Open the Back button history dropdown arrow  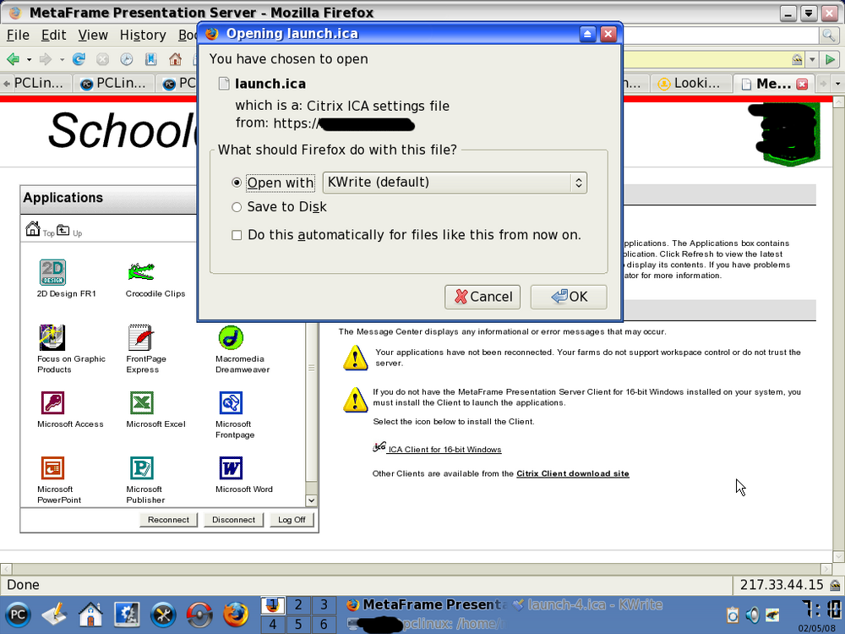(x=29, y=59)
